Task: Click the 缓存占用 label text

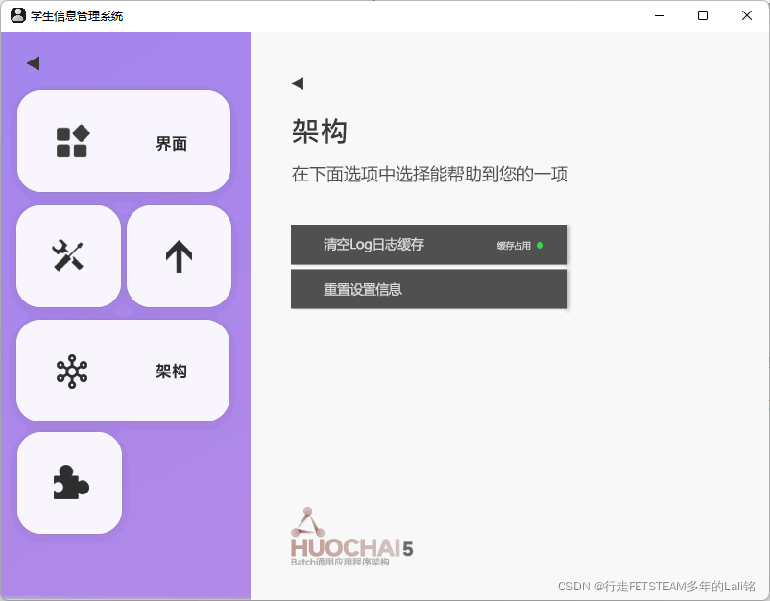Action: coord(514,246)
